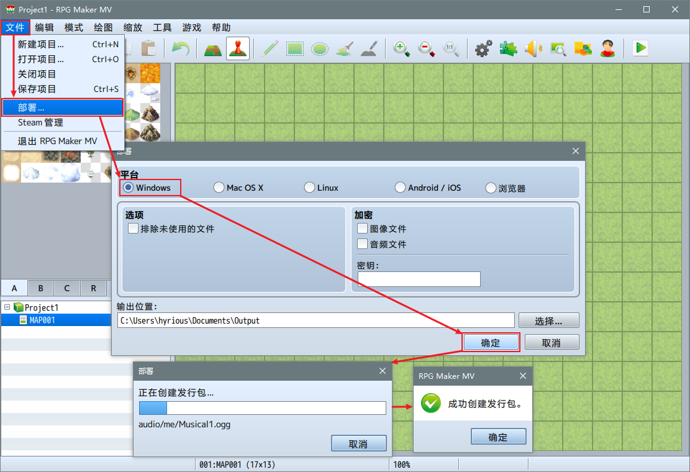Switch to tileset tab B
Screen dimensions: 690x472
tap(40, 288)
